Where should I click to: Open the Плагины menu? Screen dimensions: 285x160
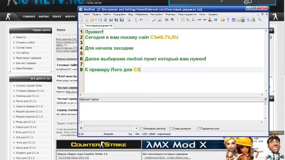170,14
